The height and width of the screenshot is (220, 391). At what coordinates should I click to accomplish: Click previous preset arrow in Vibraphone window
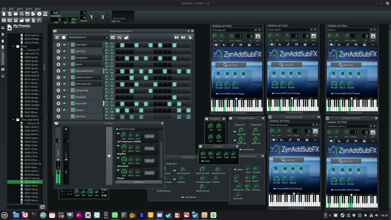coord(255,30)
